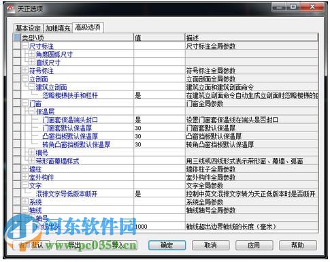
Task: Click value 30 for 转角凸窗挡板默认保温厚
Action: [x=138, y=144]
